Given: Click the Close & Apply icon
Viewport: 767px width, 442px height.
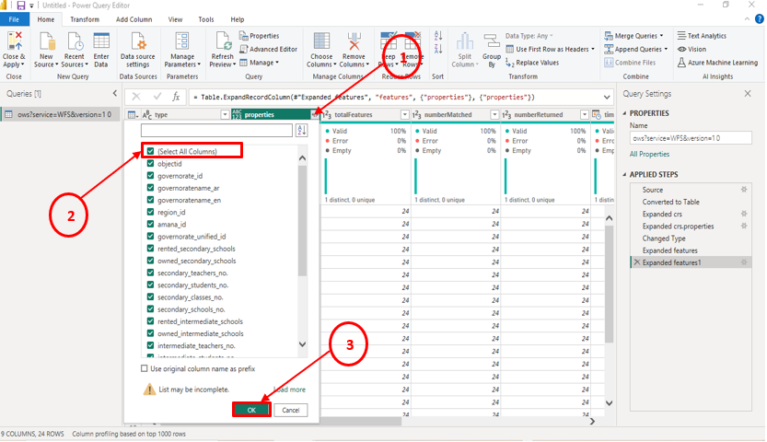Looking at the screenshot, I should 14,41.
